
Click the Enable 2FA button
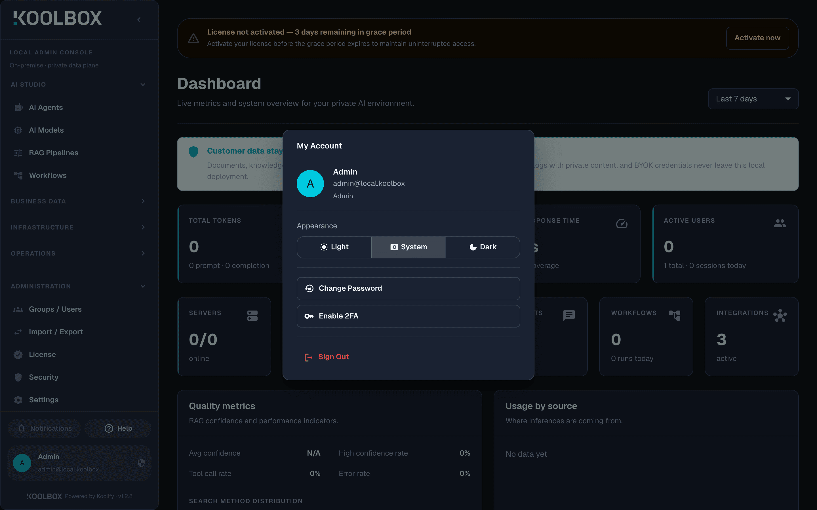pos(408,316)
